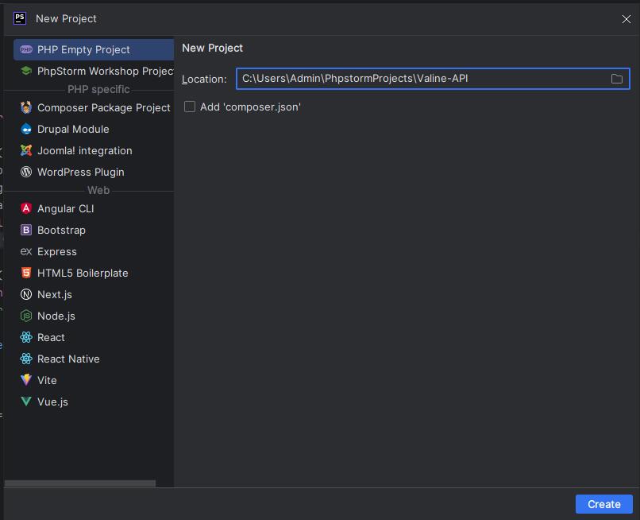Choose React Native project type
This screenshot has height=520, width=640.
(94, 359)
